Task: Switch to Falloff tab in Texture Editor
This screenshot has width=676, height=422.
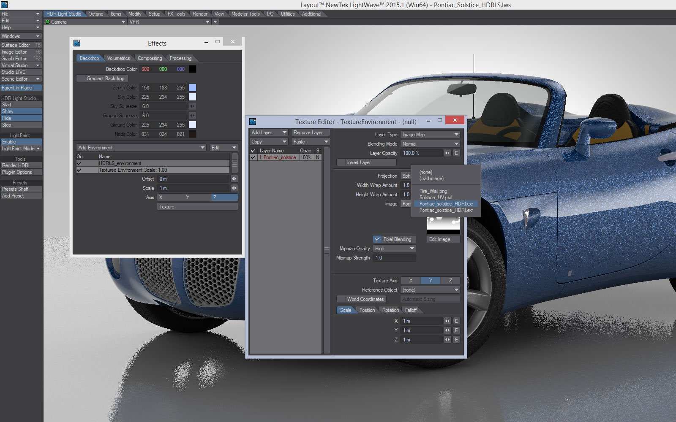Action: click(411, 310)
